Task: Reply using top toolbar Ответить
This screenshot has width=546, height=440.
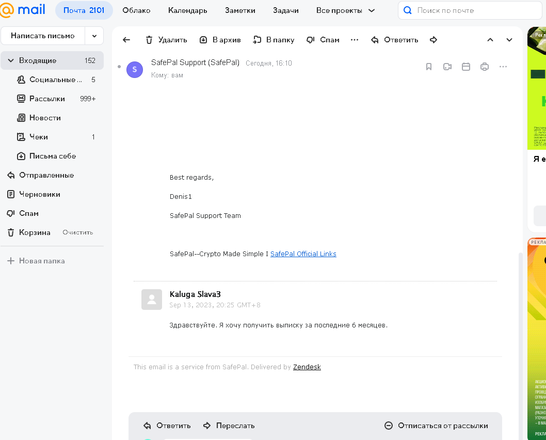Action: (394, 40)
